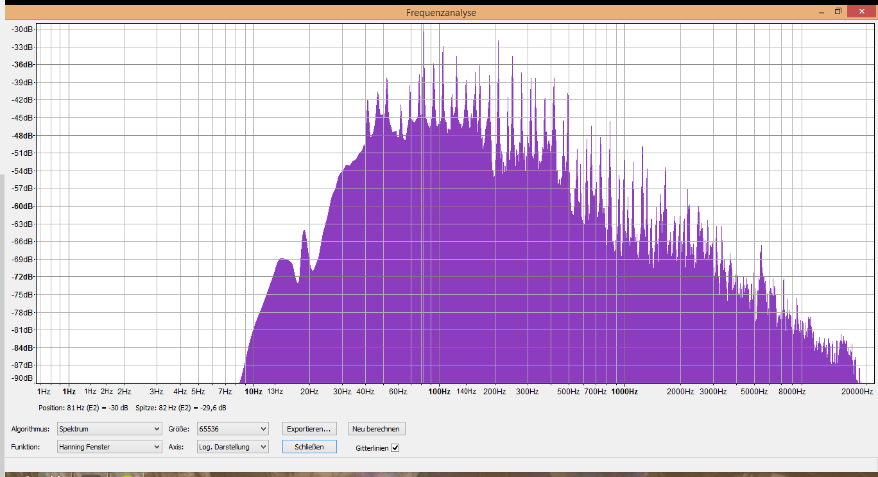
Task: Click the -60dB axis label
Action: click(22, 206)
